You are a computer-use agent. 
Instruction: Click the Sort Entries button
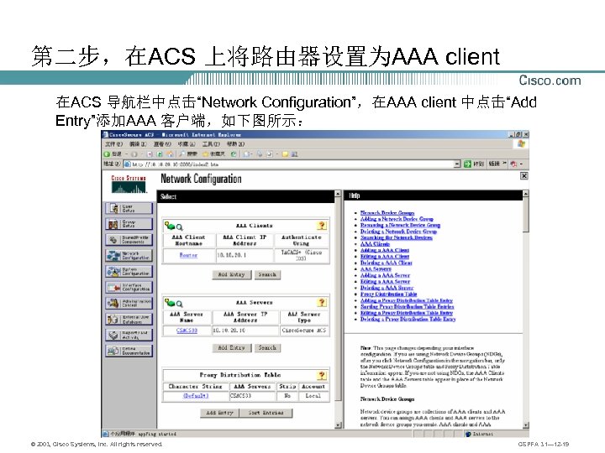click(x=266, y=413)
